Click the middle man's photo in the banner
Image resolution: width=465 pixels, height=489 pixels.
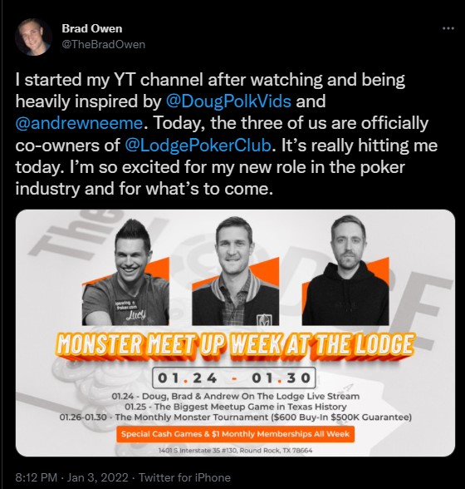pyautogui.click(x=236, y=271)
